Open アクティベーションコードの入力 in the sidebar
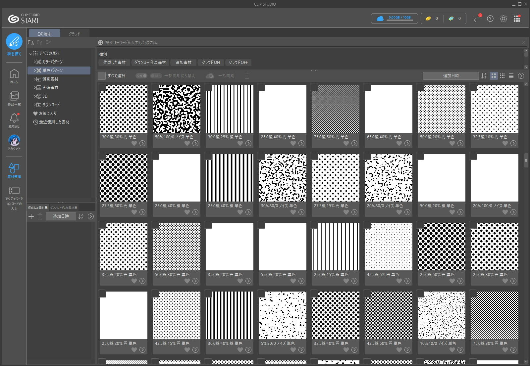The width and height of the screenshot is (530, 366). (x=14, y=199)
